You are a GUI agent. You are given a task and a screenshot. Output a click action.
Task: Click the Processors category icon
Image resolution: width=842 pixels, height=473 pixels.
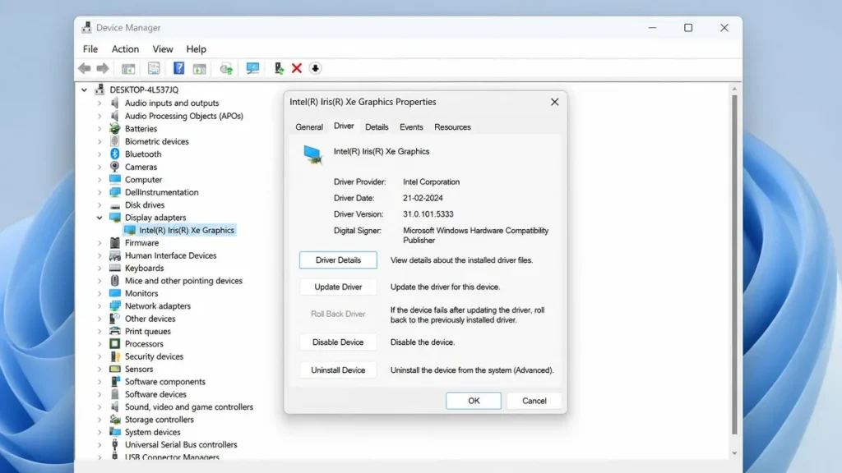(115, 344)
